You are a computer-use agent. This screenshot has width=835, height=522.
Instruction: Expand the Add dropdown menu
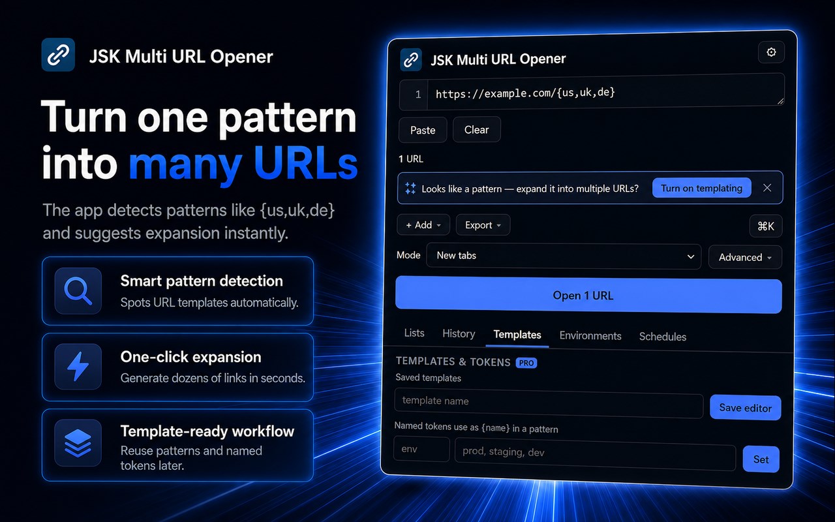click(x=423, y=225)
